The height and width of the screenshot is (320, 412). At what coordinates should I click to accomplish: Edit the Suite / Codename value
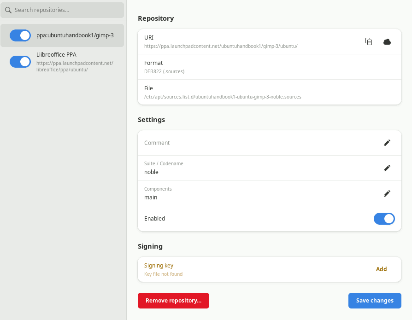tap(387, 168)
